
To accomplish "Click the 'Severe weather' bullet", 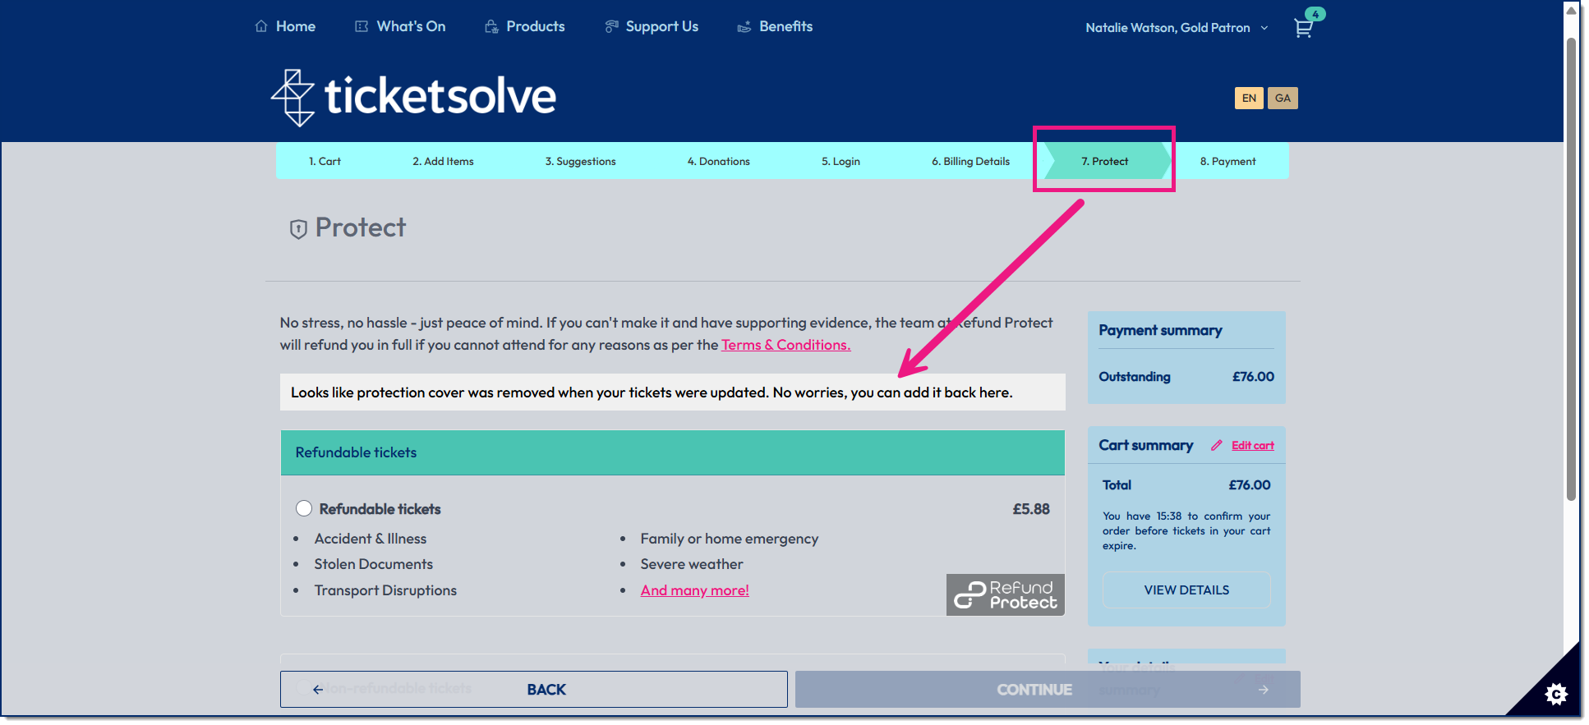I will 692,564.
